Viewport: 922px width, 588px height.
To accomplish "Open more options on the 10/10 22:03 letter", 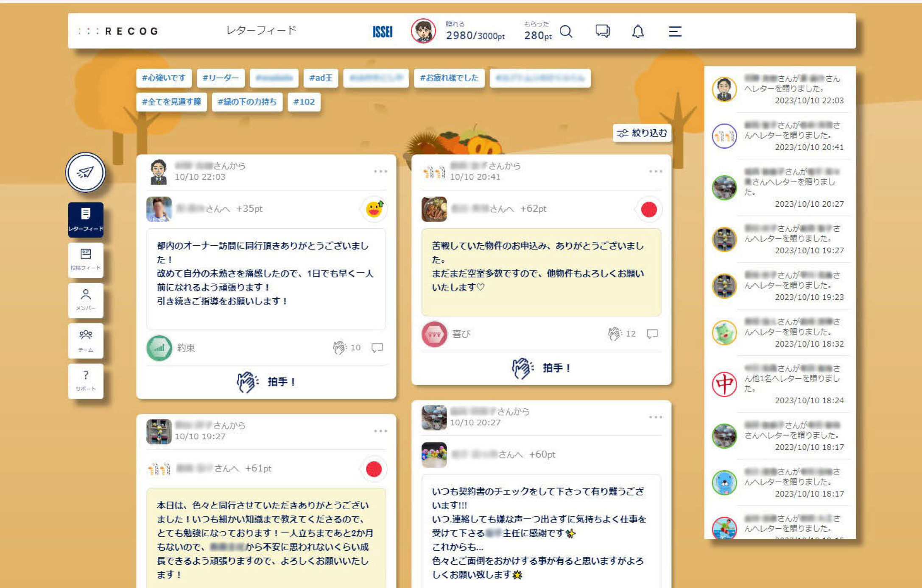I will click(380, 171).
